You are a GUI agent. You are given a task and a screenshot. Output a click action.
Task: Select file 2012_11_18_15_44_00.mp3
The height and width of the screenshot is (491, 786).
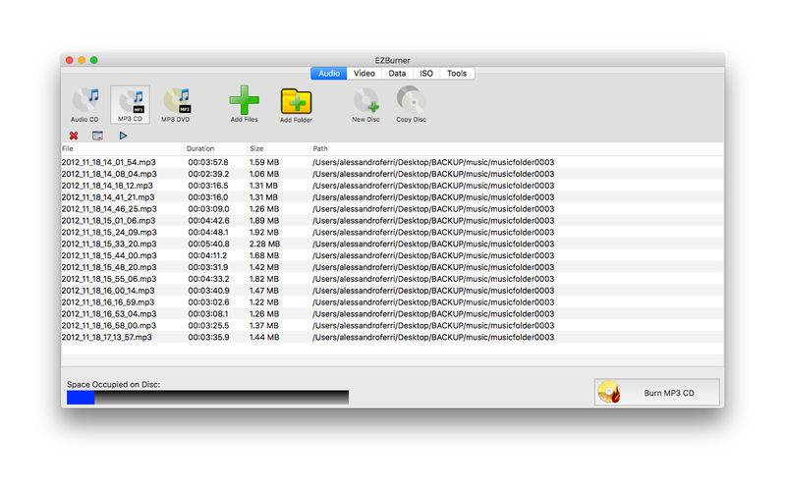[109, 255]
